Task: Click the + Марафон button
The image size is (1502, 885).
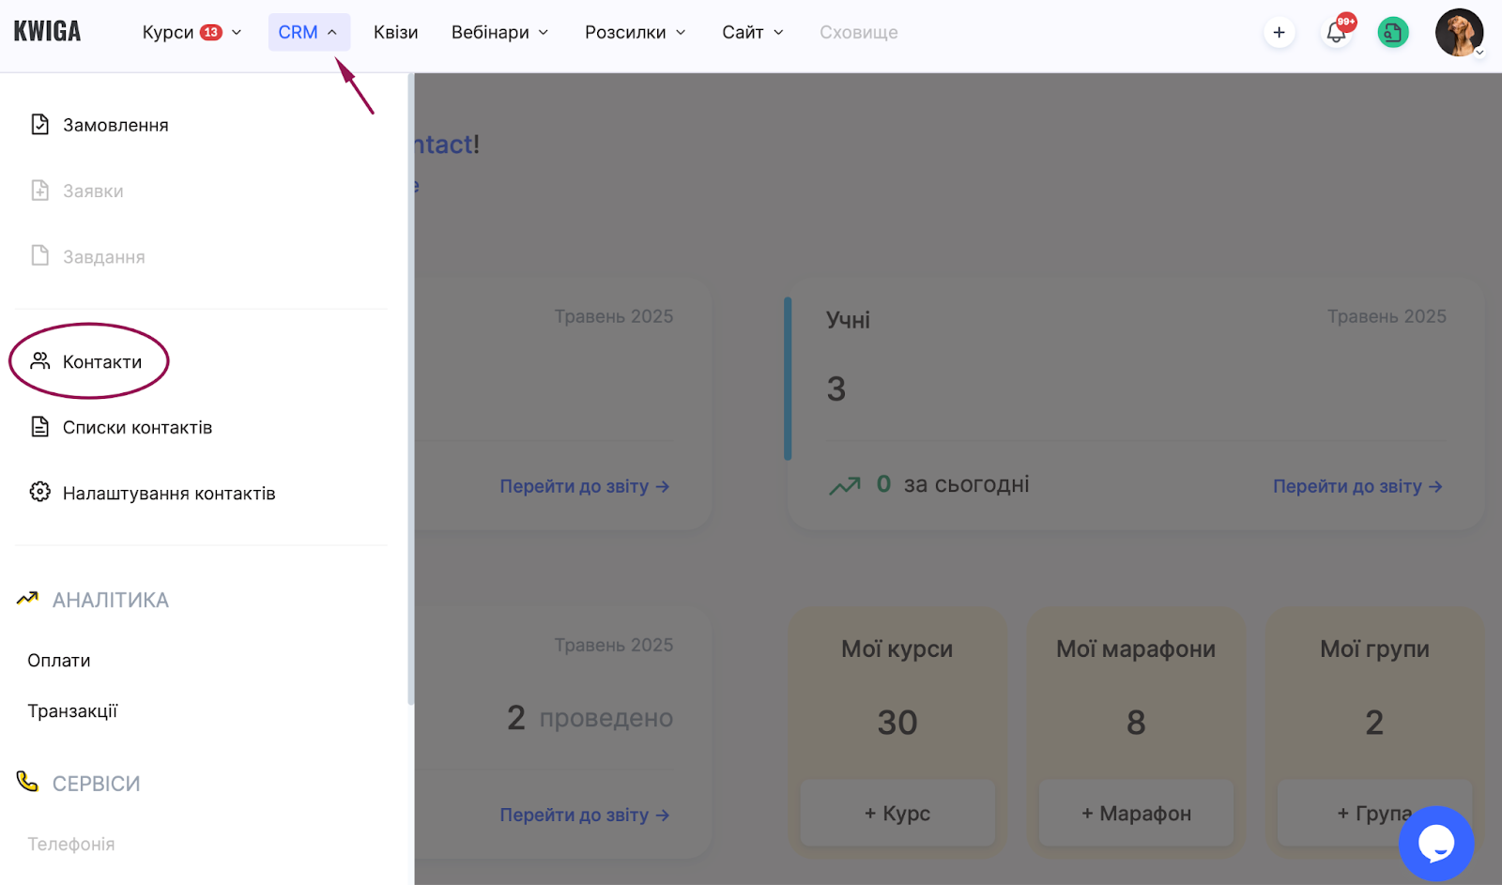Action: coord(1136,813)
